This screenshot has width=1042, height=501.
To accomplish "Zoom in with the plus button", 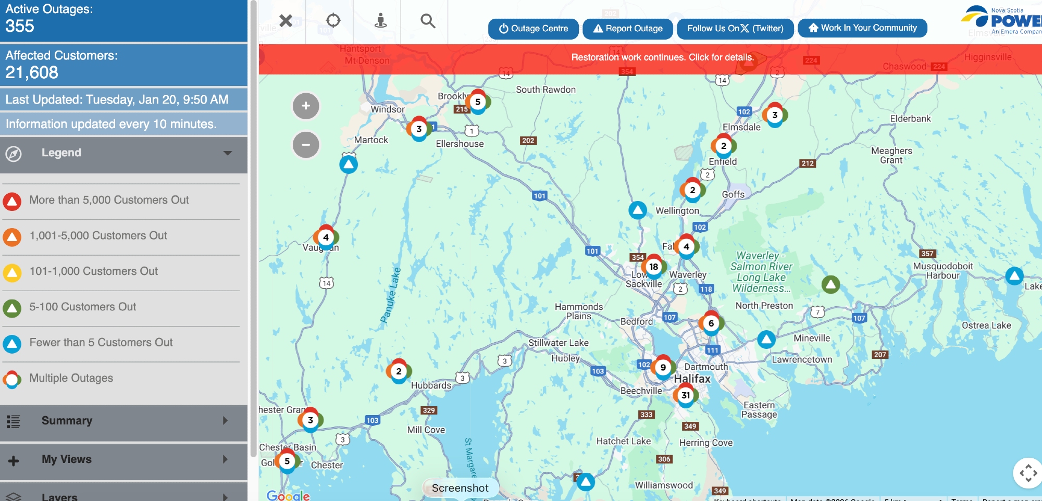I will click(306, 106).
